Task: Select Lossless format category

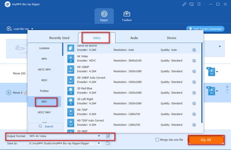Action: pos(44,48)
